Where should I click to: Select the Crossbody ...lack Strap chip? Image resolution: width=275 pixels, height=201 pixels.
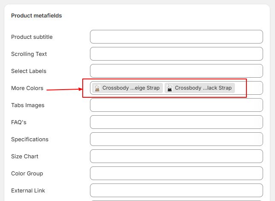[x=200, y=88]
